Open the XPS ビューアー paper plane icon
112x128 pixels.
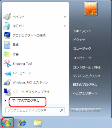coord(7,73)
